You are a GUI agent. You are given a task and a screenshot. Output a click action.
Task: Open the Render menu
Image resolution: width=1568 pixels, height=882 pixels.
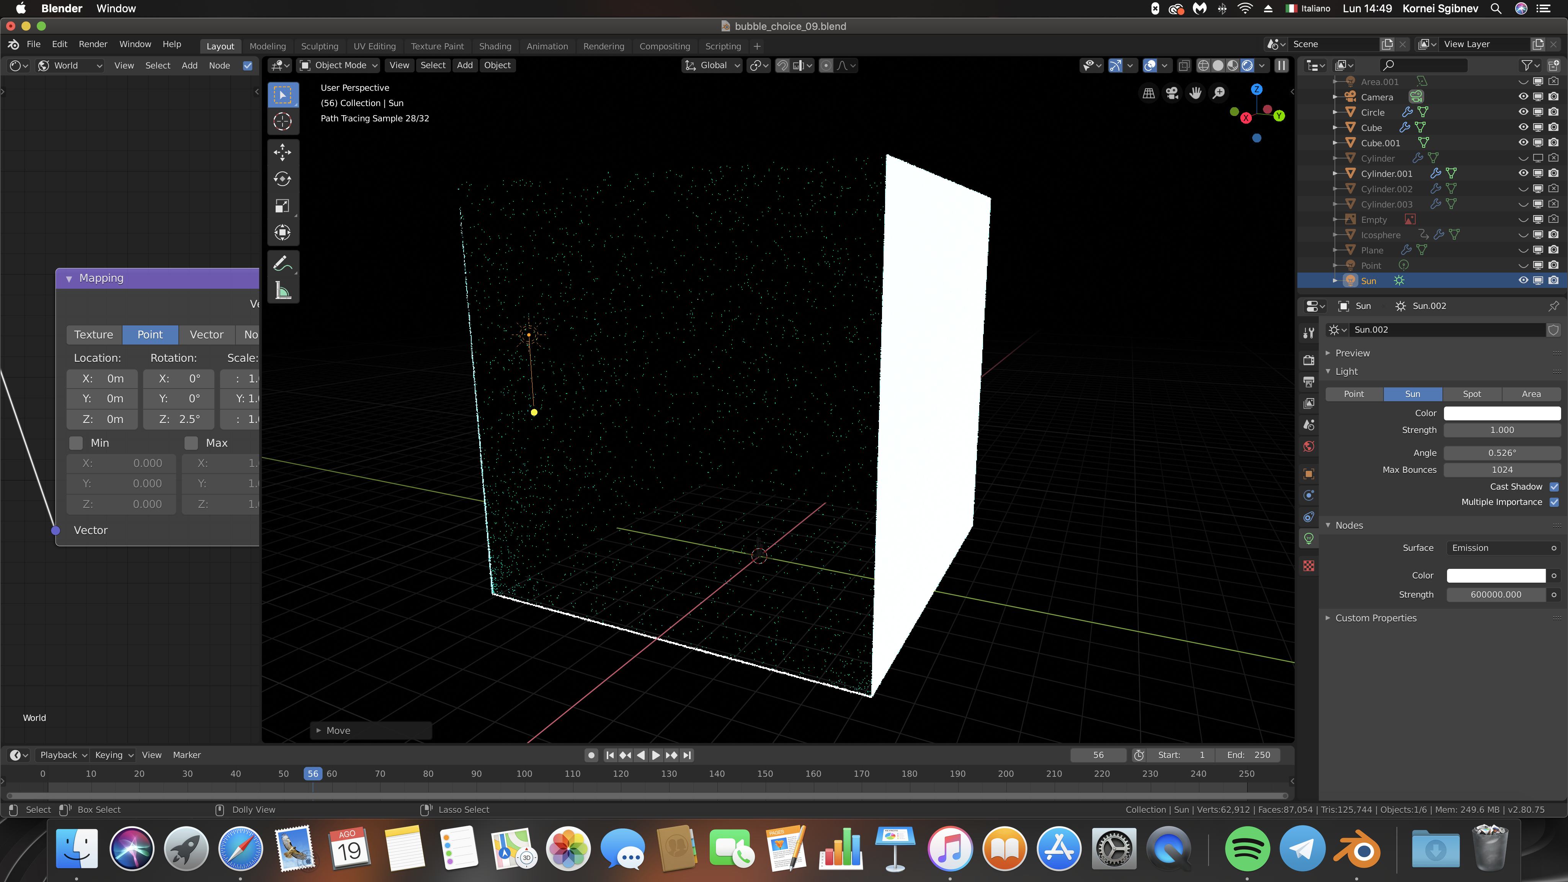(x=93, y=44)
